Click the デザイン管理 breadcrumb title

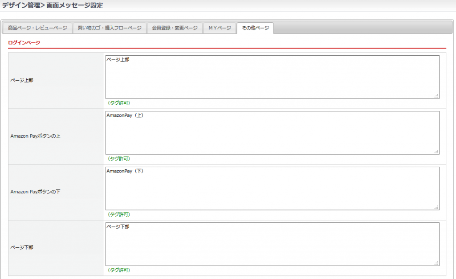click(21, 5)
